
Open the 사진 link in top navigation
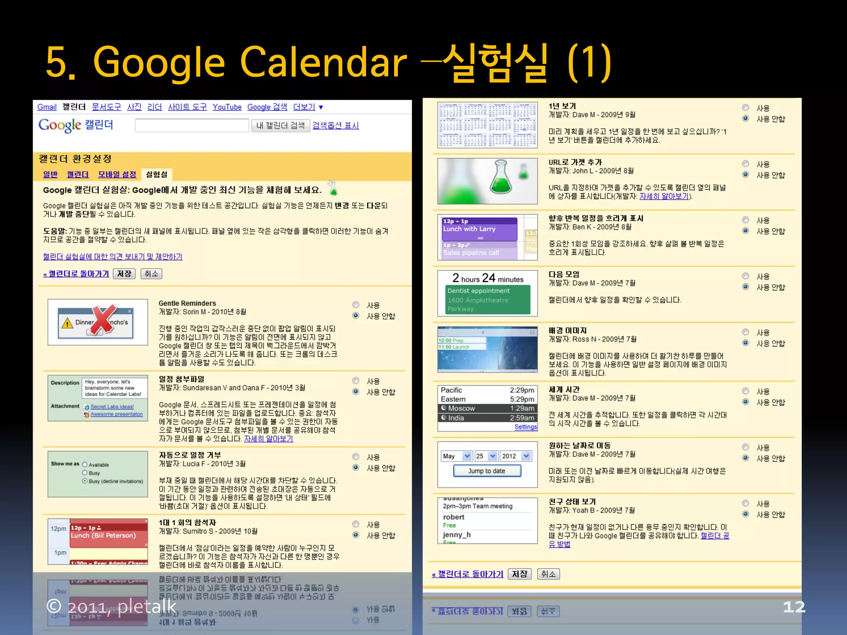134,107
